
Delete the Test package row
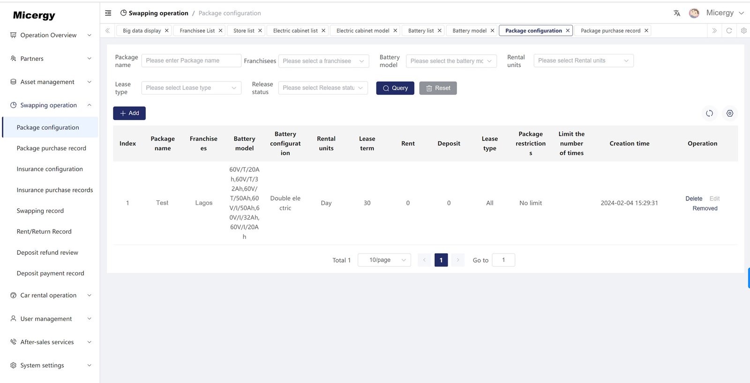[x=693, y=199]
